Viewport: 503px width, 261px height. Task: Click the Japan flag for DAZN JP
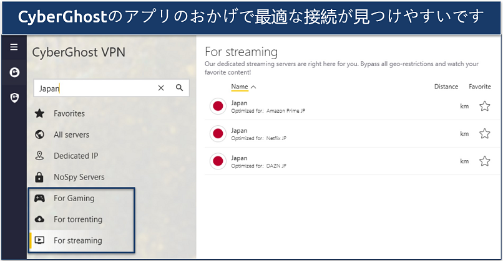coord(218,161)
